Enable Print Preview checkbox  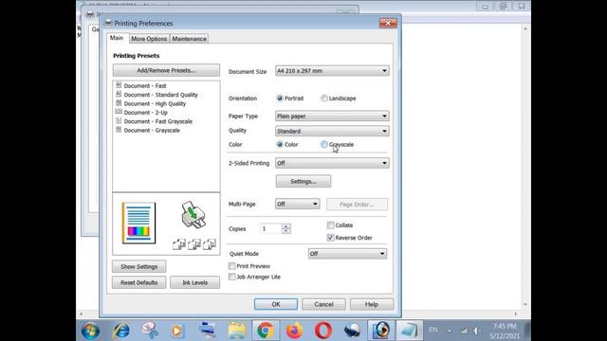tap(231, 266)
